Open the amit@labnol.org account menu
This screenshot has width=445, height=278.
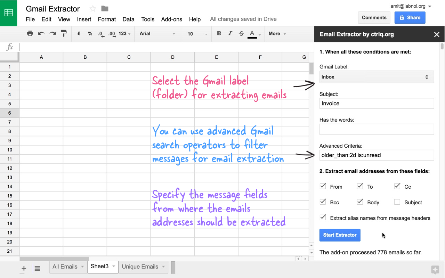411,6
